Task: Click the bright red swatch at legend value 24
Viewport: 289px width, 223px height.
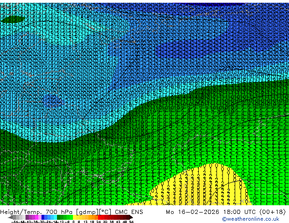Action: coord(99,217)
